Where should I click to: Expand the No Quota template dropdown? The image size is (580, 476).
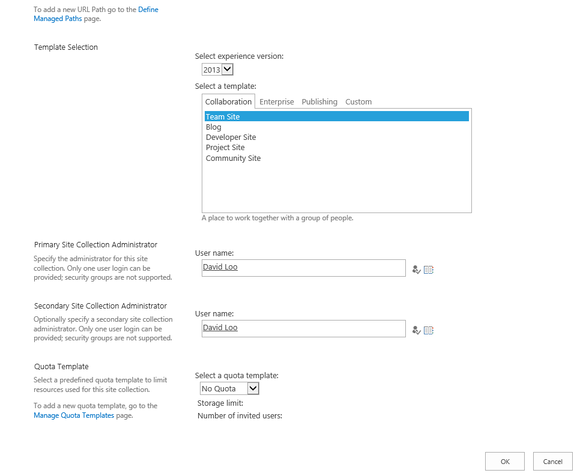coord(229,388)
